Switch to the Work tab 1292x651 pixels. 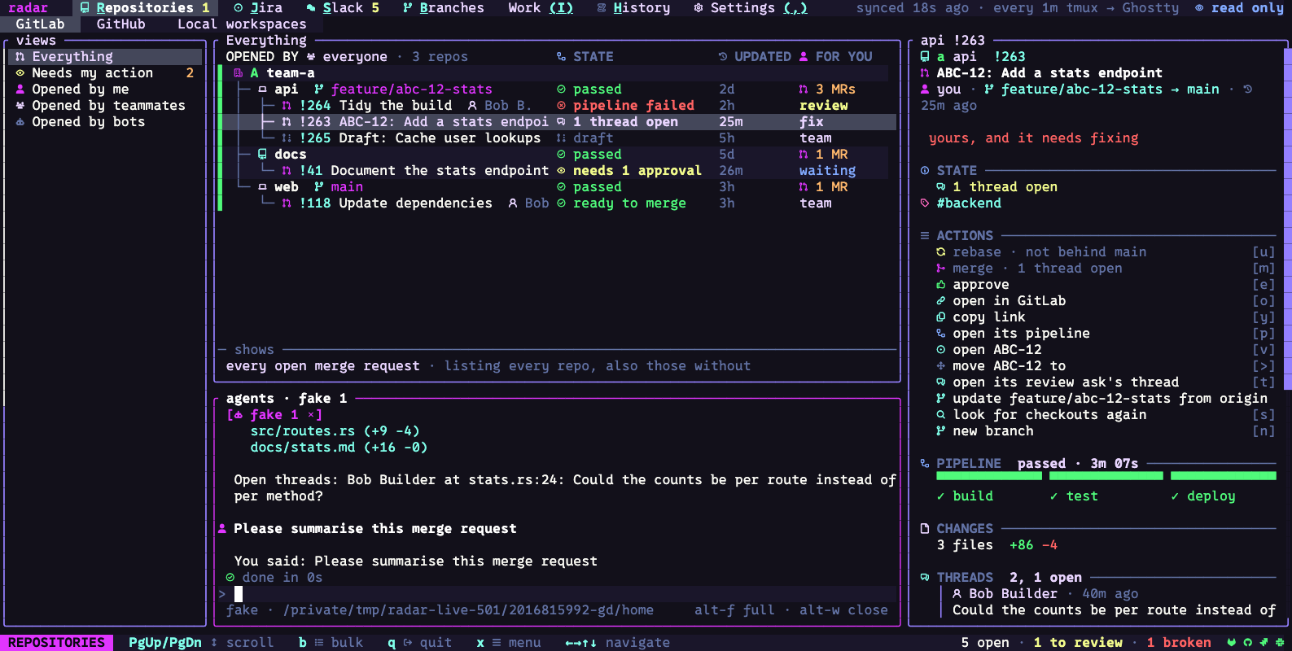click(541, 8)
